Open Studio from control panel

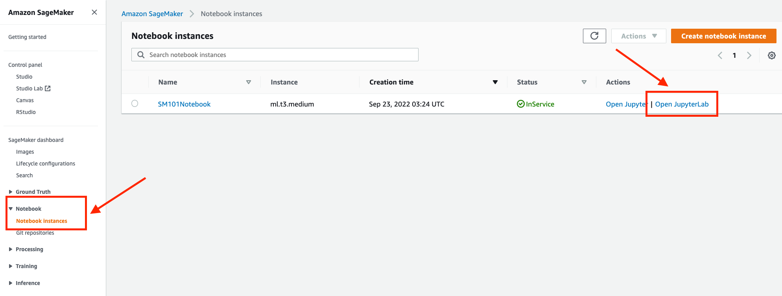[24, 77]
